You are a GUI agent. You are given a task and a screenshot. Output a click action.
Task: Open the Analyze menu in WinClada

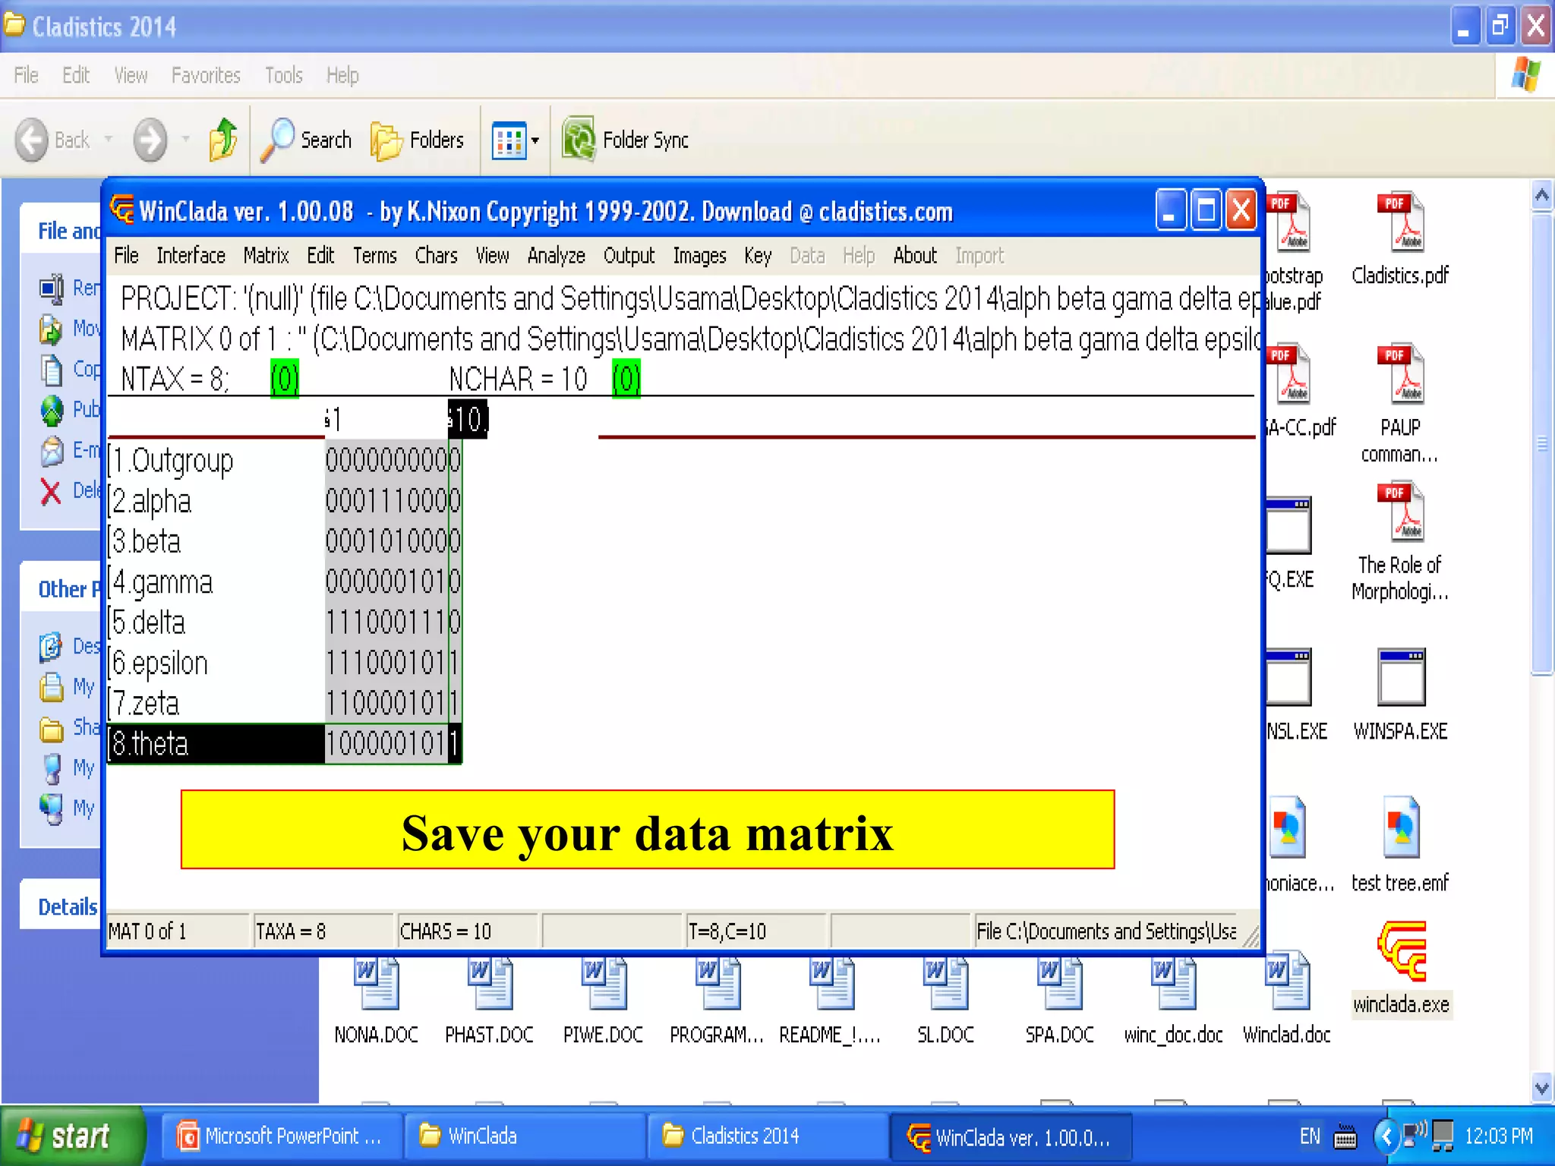tap(556, 256)
